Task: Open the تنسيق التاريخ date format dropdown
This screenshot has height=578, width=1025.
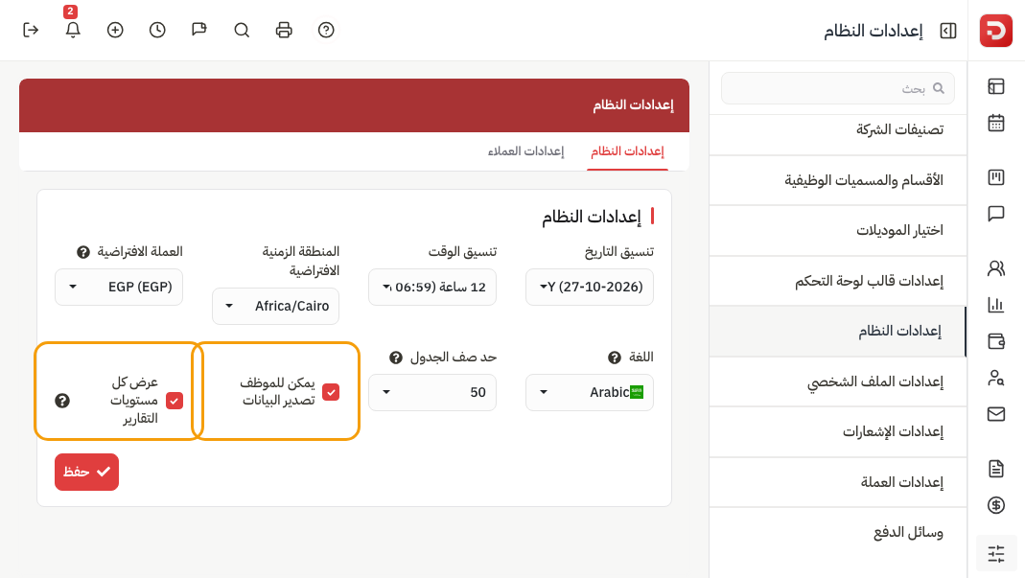Action: (x=590, y=287)
